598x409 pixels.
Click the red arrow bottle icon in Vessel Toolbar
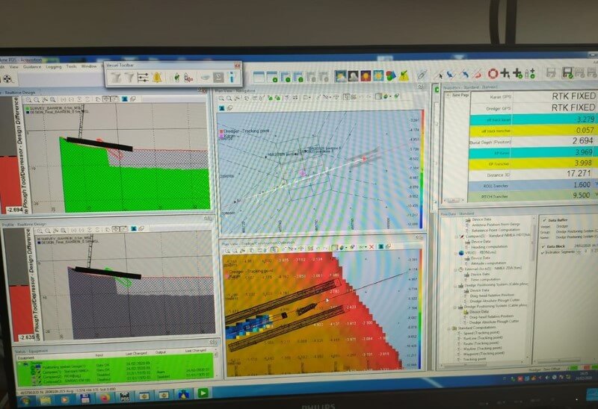188,78
